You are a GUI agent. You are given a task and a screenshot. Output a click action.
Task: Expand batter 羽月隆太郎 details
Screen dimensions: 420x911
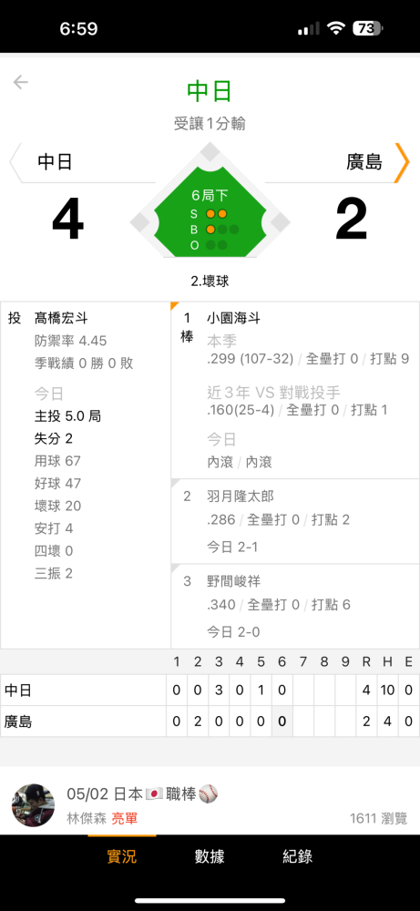(x=295, y=521)
